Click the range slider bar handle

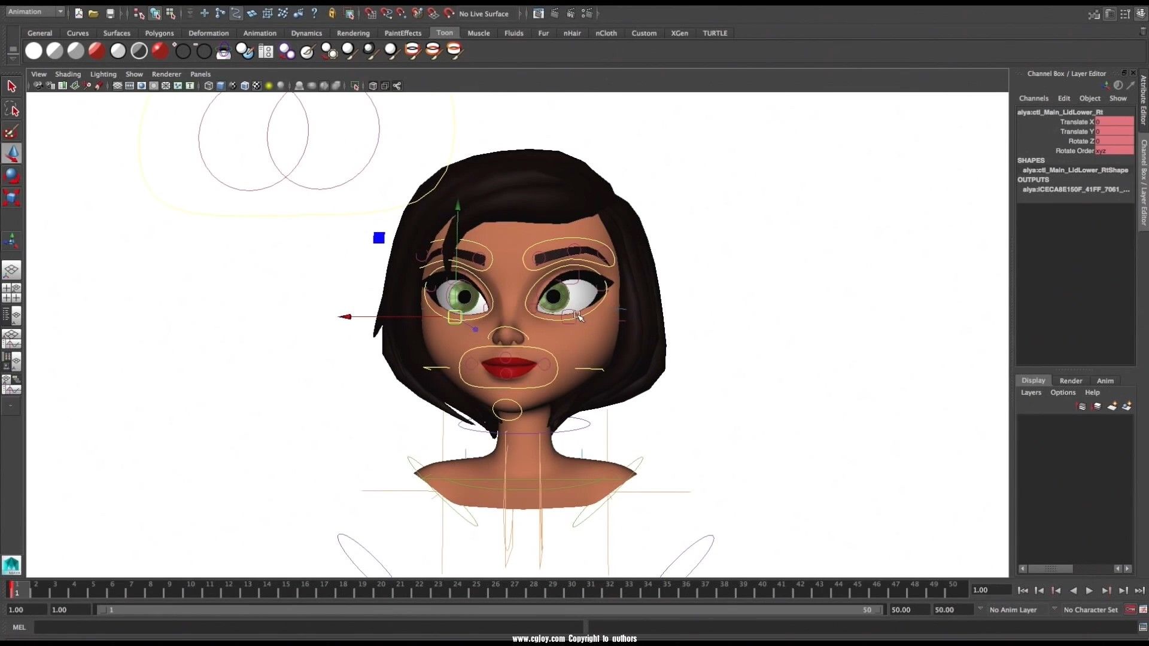click(490, 610)
